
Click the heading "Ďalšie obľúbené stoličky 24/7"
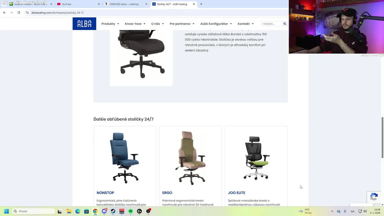(123, 119)
